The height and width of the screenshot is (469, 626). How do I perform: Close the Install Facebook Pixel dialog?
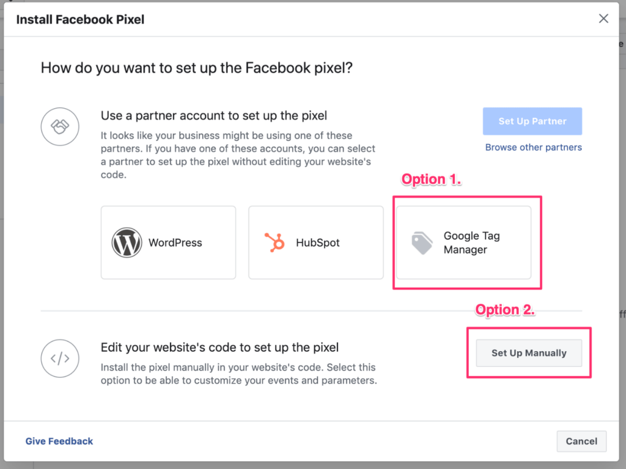tap(603, 19)
